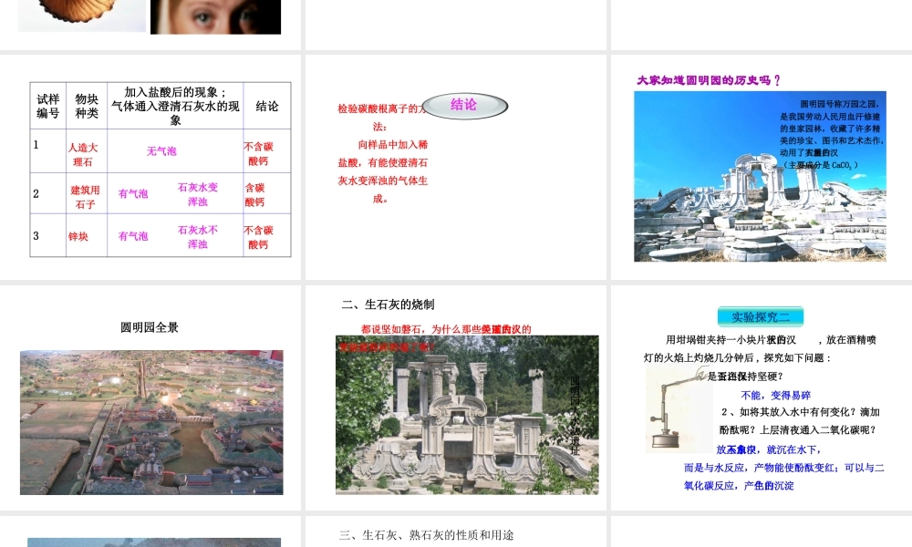Click the woman's face photo
Image resolution: width=912 pixels, height=547 pixels.
pos(216,16)
